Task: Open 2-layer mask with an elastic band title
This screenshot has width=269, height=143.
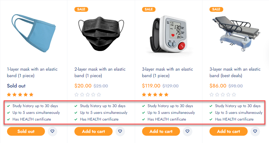Action: 100,72
